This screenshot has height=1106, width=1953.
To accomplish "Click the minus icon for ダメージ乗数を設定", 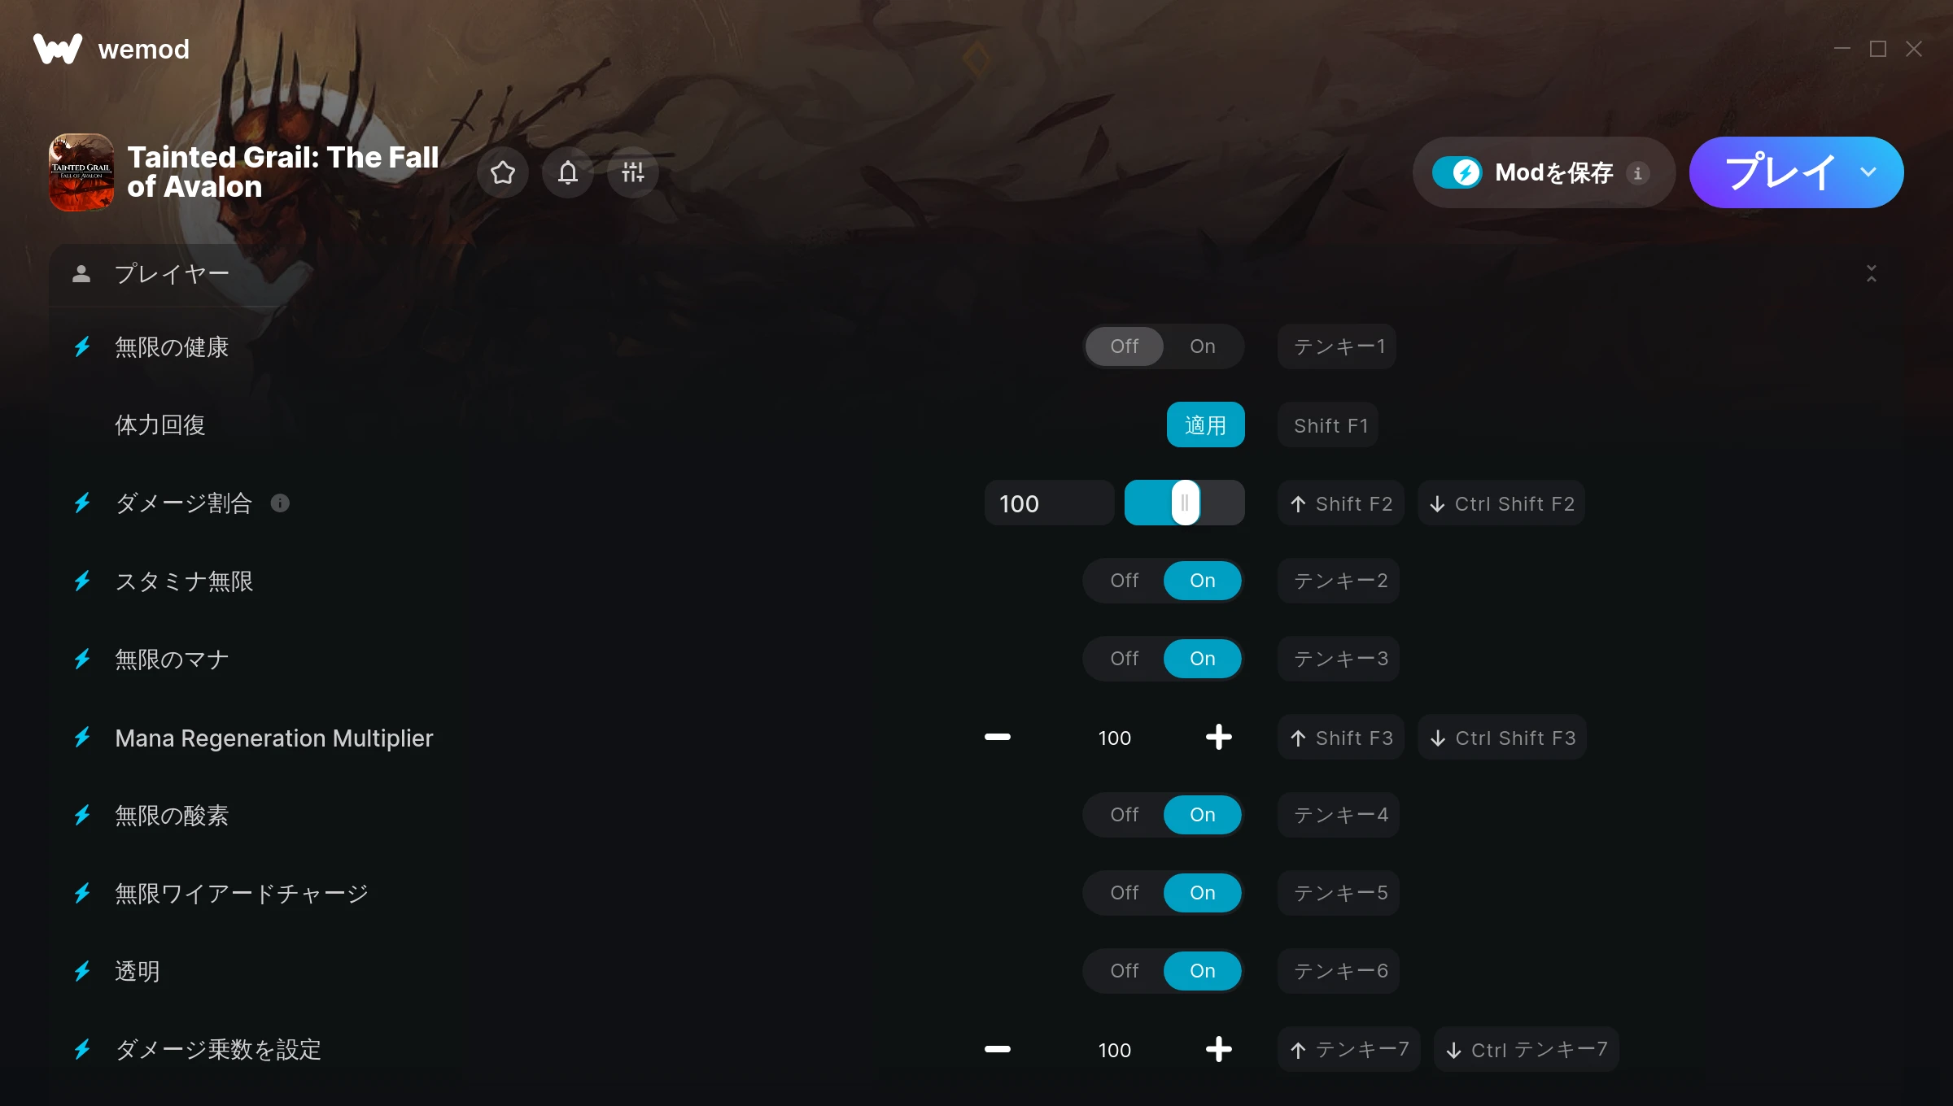I will [997, 1049].
